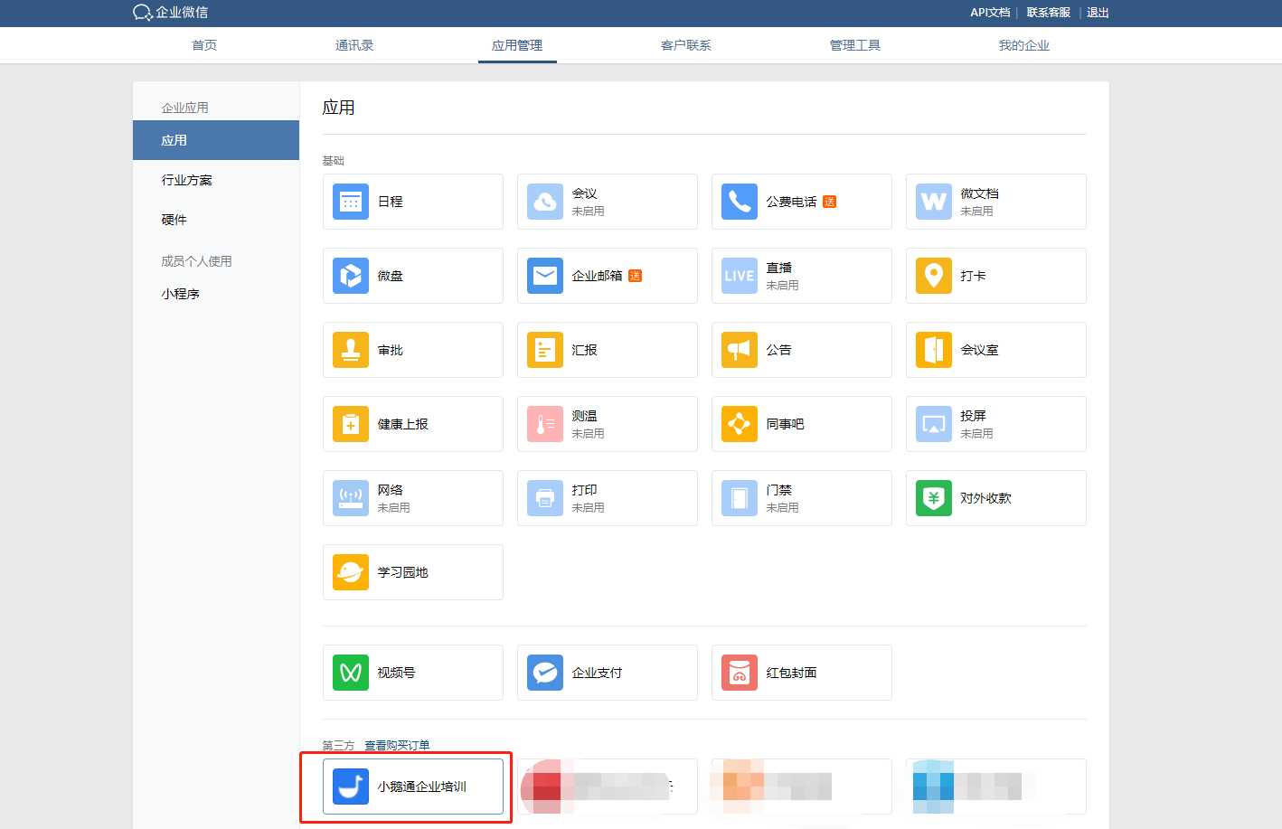Click the 企业支付 label text
Screen dimensions: 1282x829
tap(598, 673)
